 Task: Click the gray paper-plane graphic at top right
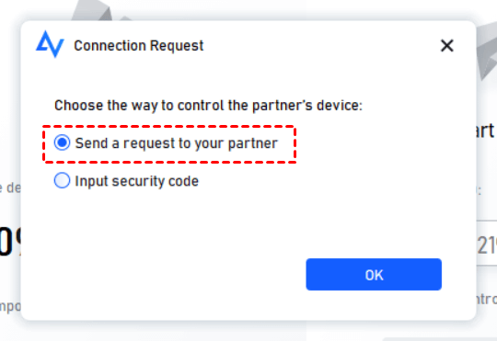pos(487,52)
